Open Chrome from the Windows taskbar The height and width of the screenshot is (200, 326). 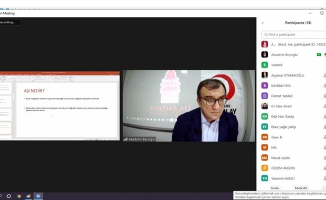(18, 196)
